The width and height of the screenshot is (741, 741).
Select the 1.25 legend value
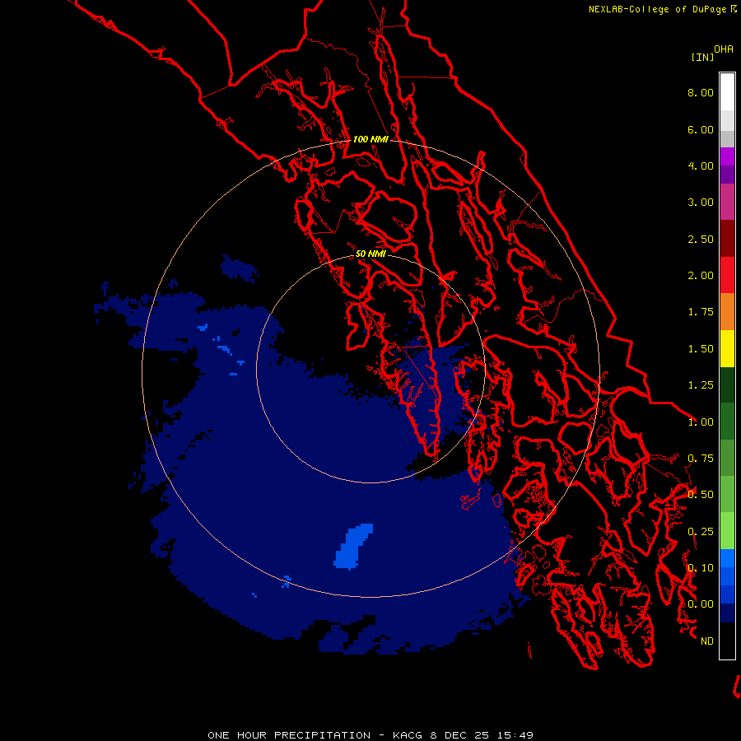[701, 385]
